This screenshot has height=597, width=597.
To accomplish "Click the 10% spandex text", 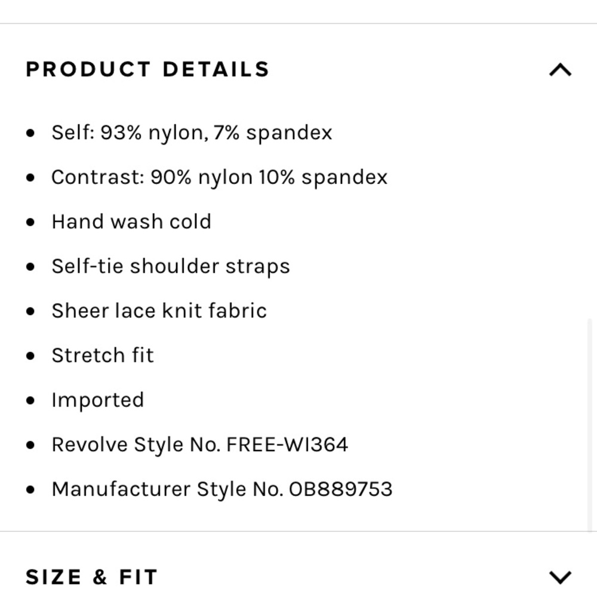I will click(x=323, y=177).
